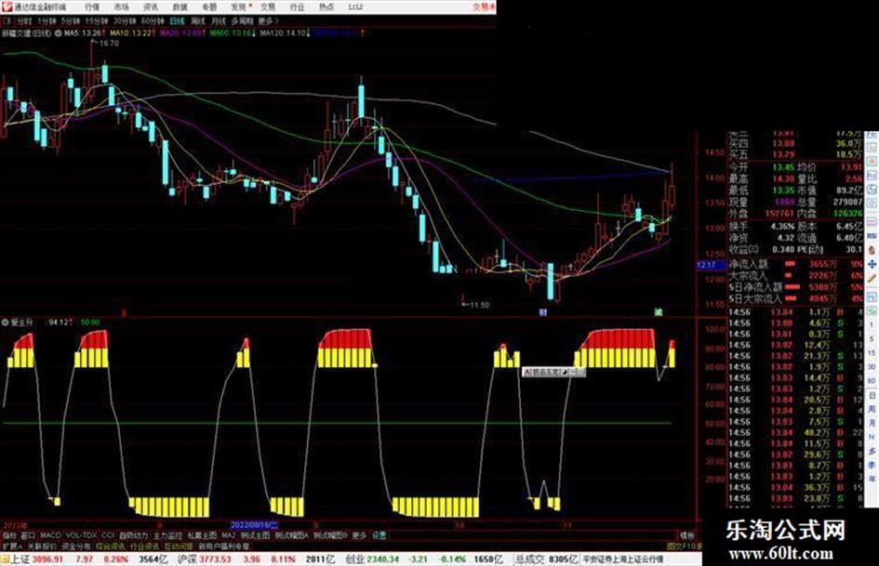Open the 数据 menu
The width and height of the screenshot is (879, 566).
coord(180,7)
